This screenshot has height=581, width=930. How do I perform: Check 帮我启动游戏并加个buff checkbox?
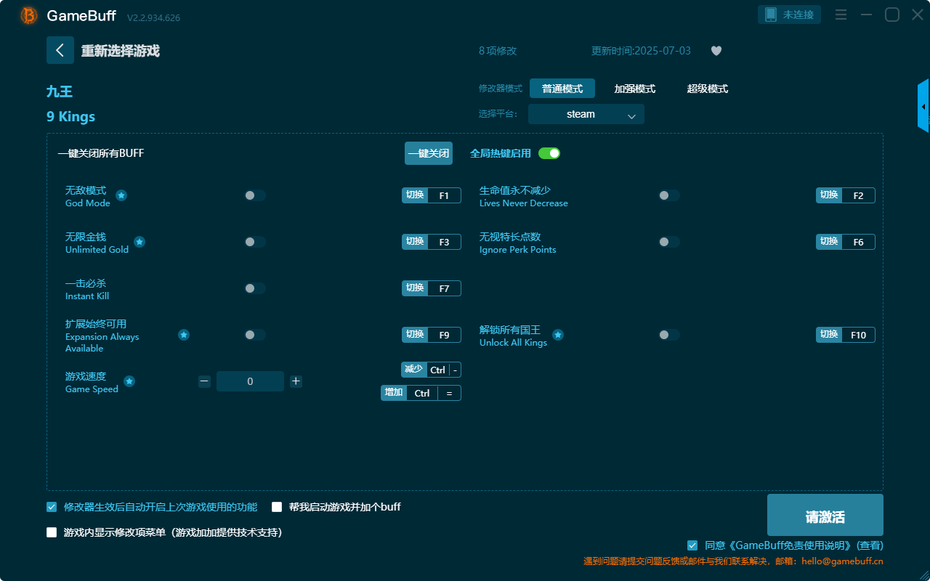(x=277, y=506)
